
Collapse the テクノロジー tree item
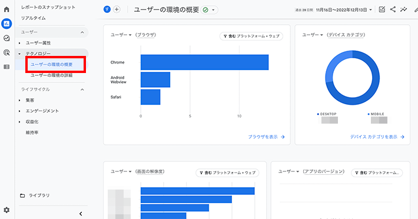pyautogui.click(x=19, y=54)
